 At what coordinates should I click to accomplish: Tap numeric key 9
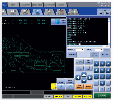coord(108,64)
